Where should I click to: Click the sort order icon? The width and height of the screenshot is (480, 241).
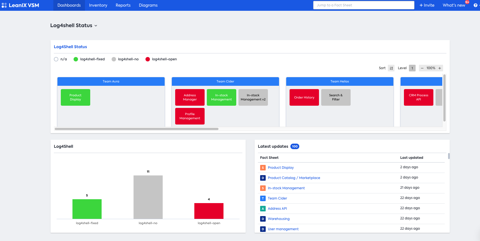(391, 68)
